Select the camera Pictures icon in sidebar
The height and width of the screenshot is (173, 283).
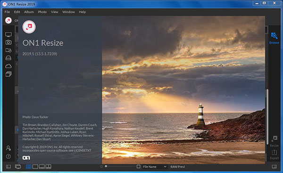[x=8, y=42]
